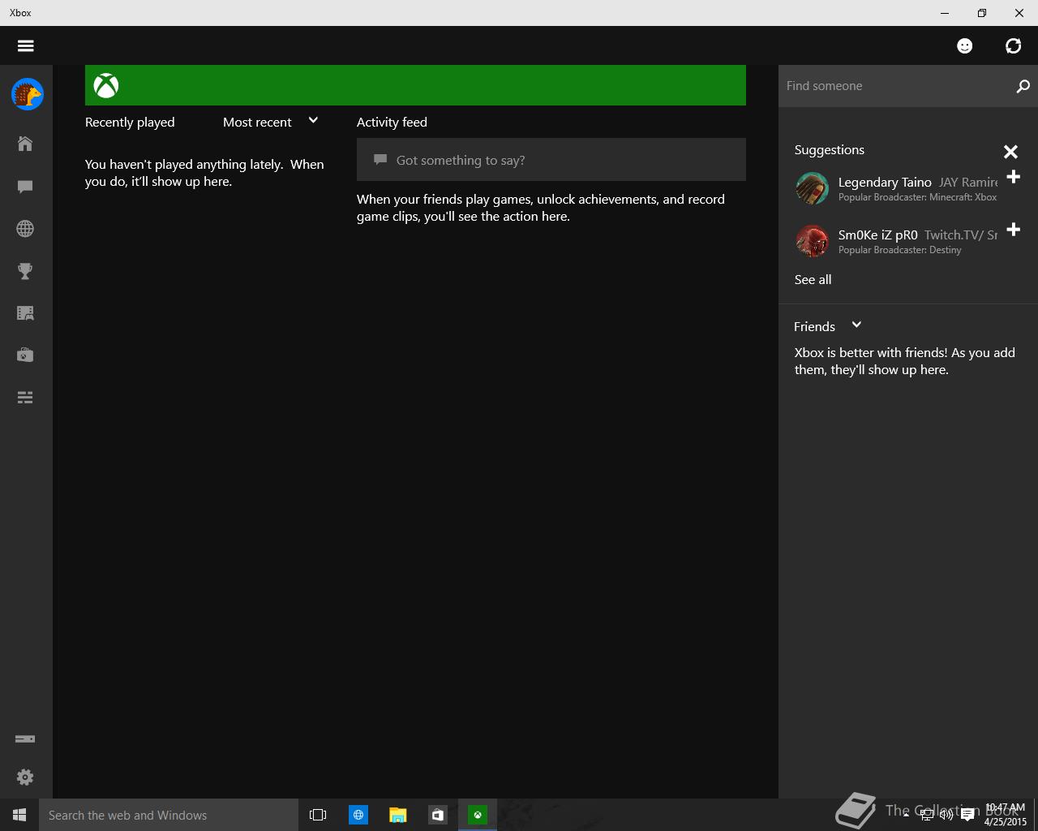This screenshot has height=831, width=1038.
Task: Open the Store bag icon in sidebar
Action: click(25, 355)
